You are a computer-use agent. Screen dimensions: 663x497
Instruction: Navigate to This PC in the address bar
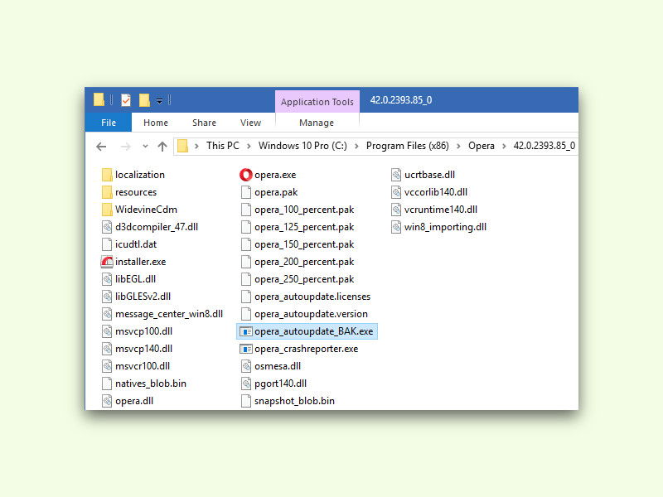223,146
